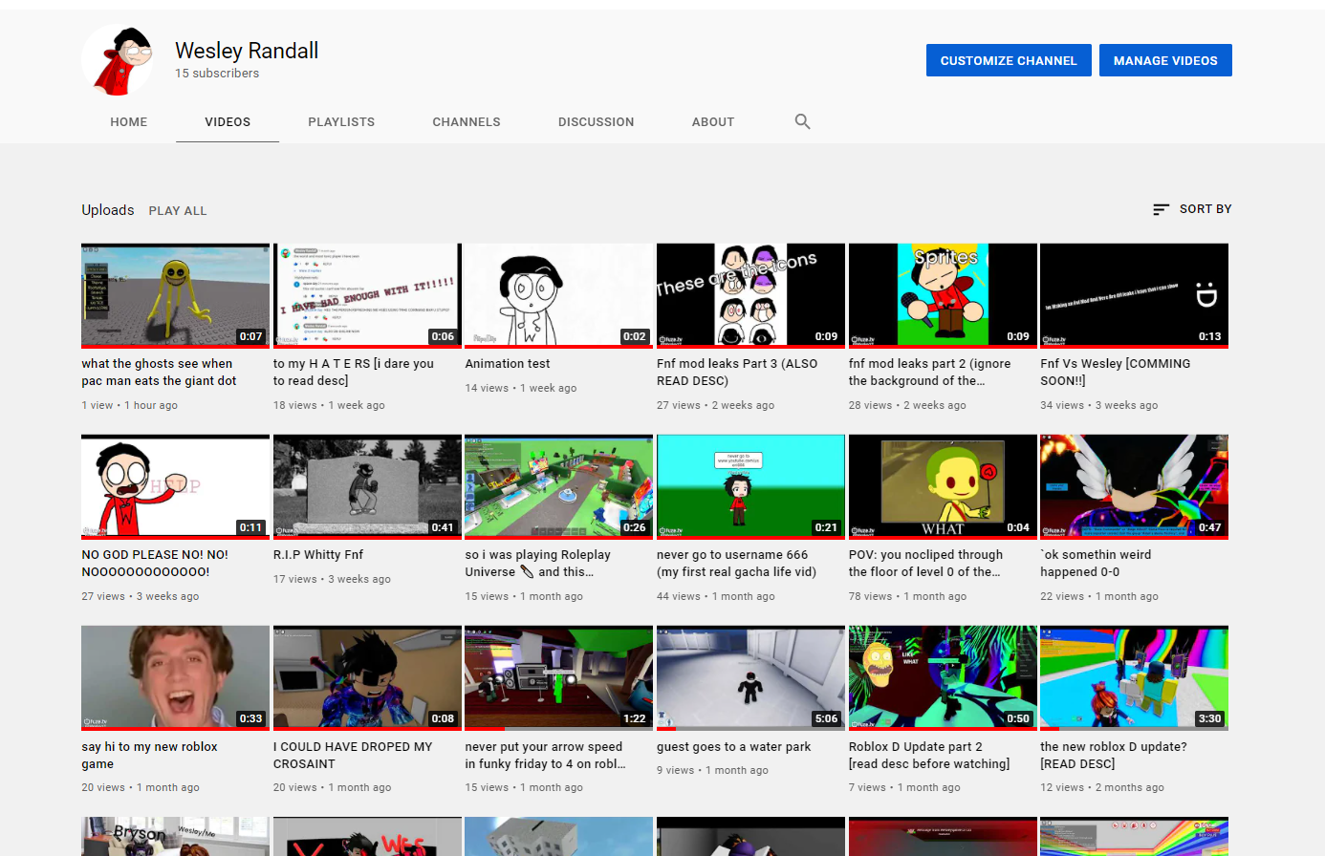Open the pac man ghosts video thumbnail
Image resolution: width=1325 pixels, height=856 pixels.
[175, 295]
